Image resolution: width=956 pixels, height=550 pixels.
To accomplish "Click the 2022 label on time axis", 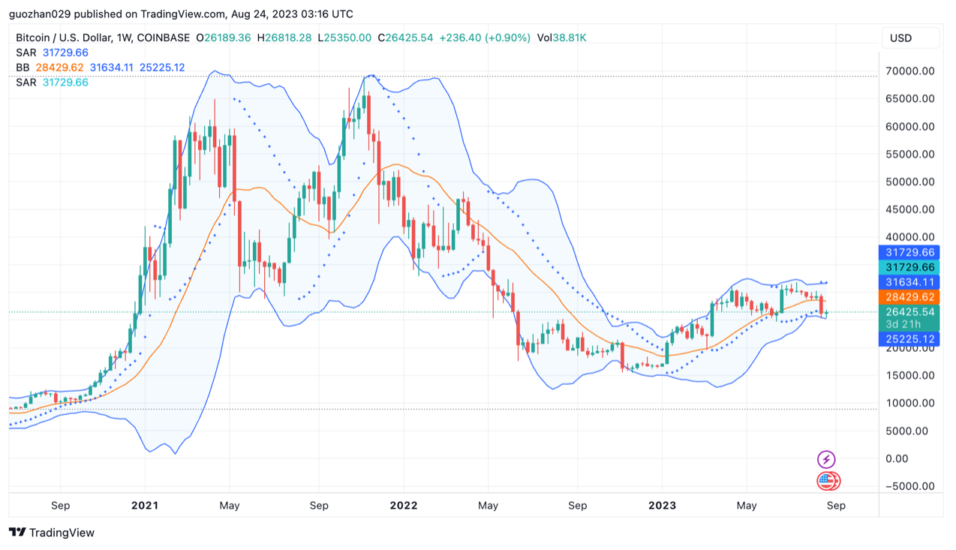I will (x=403, y=506).
